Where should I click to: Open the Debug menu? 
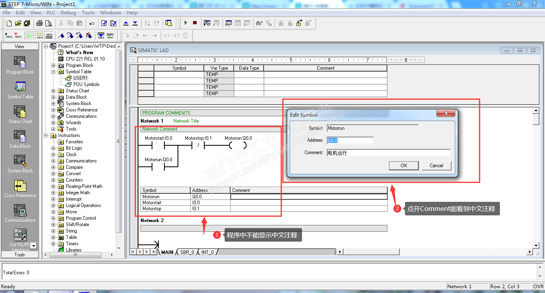pos(68,13)
